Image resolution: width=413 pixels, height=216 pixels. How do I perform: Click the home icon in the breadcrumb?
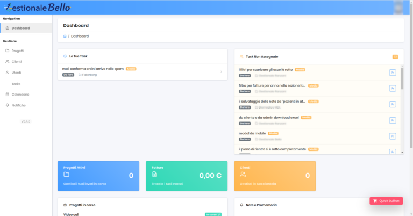65,36
